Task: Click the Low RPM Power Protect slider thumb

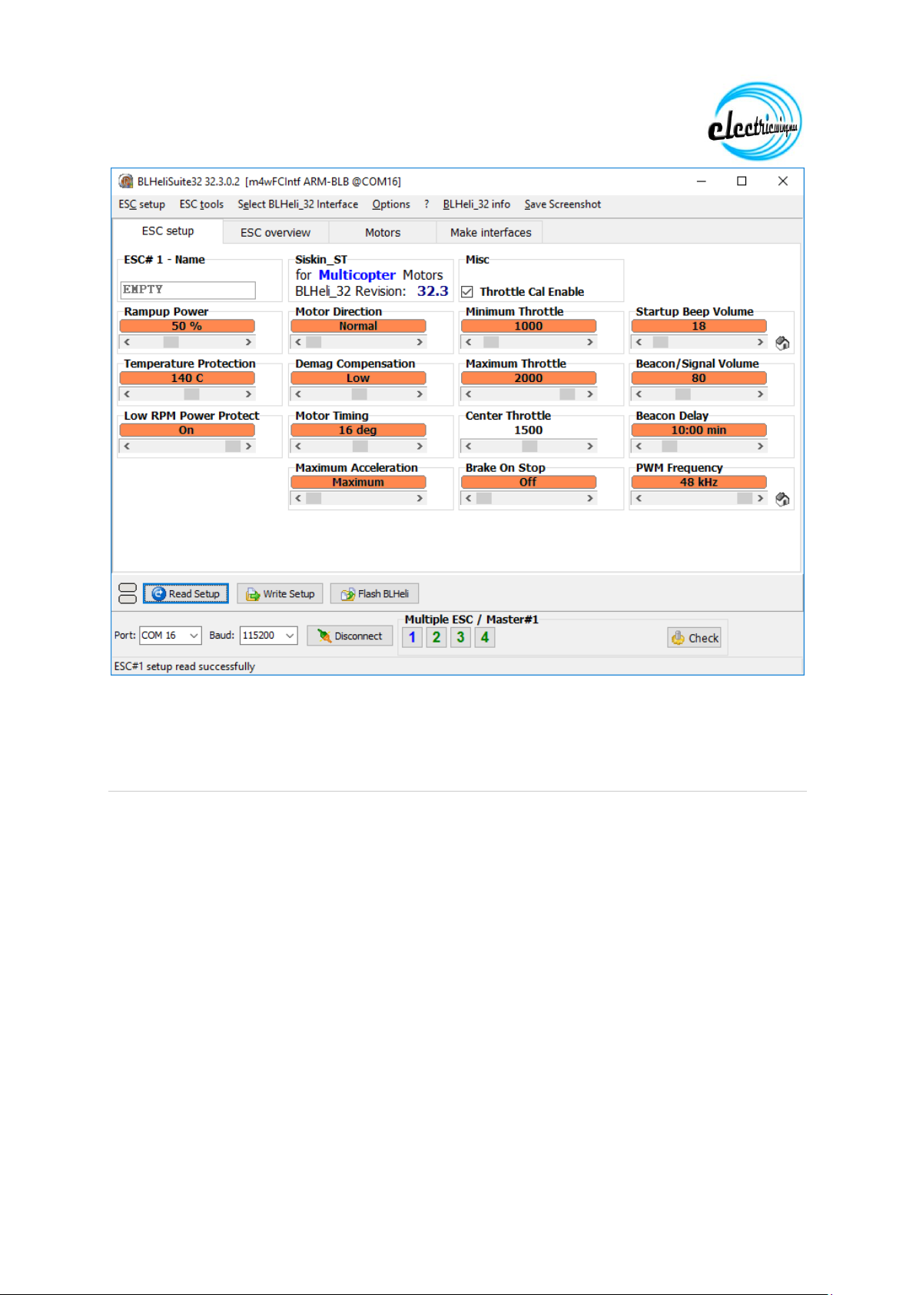Action: tap(233, 447)
